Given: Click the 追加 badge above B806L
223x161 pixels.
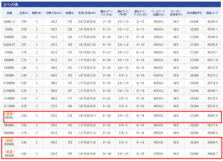Looking at the screenshot, I should pyautogui.click(x=9, y=114).
